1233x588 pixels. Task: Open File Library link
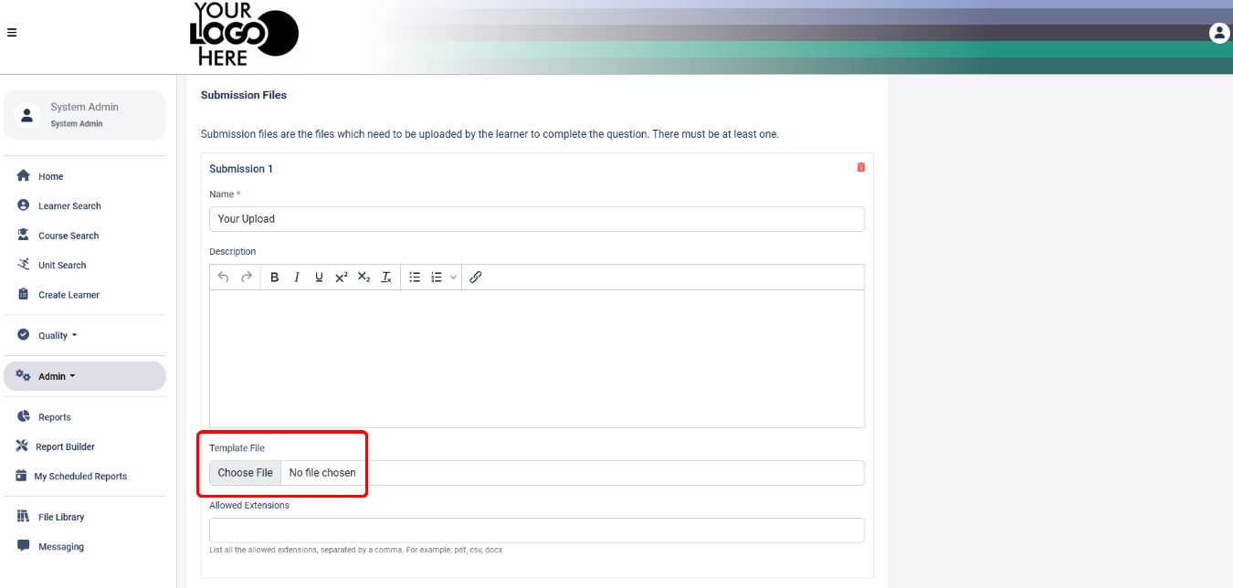click(x=61, y=517)
